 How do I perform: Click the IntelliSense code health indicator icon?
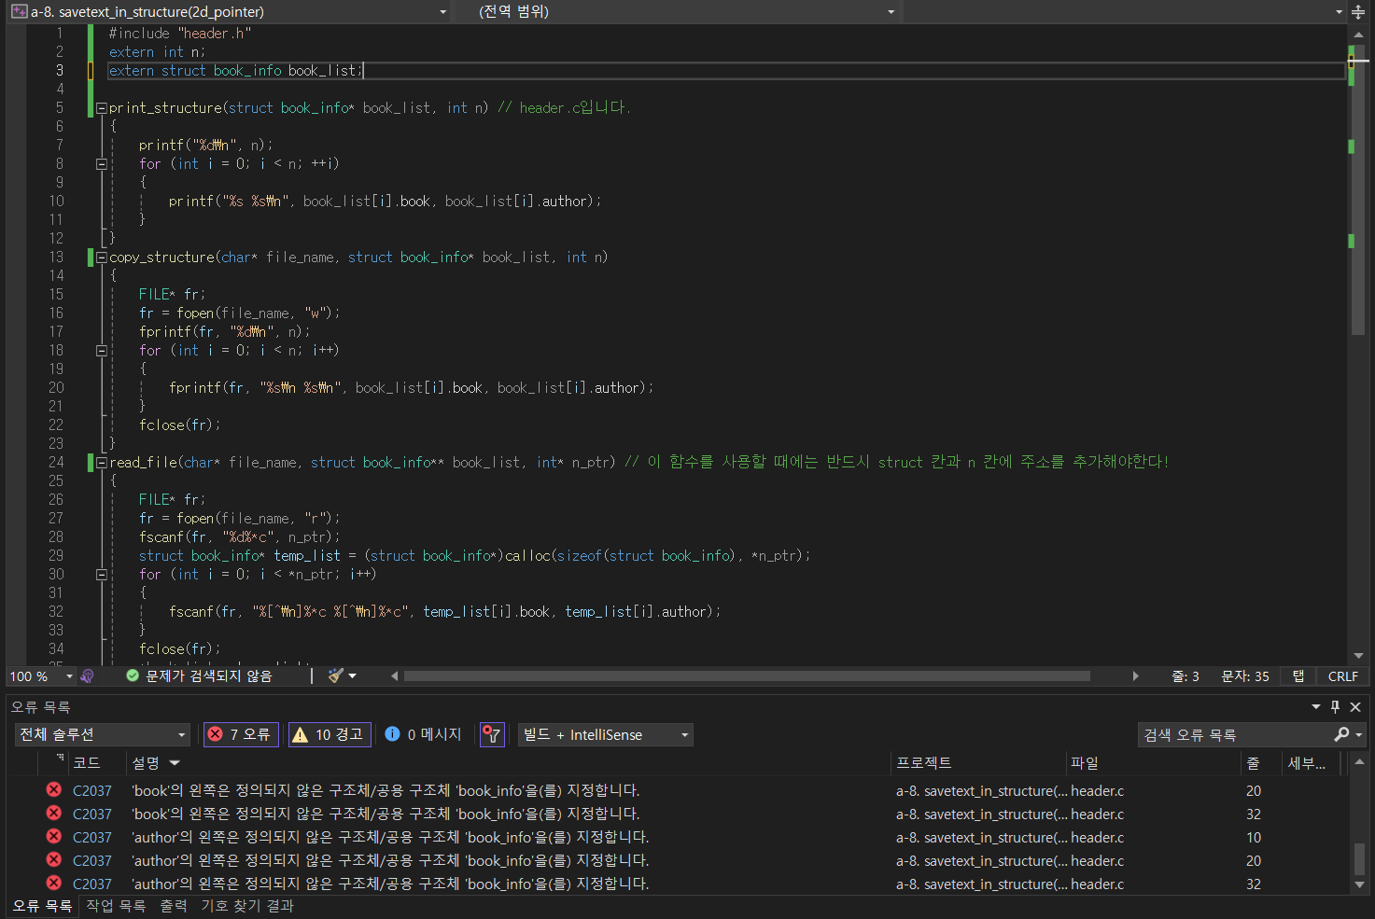(x=88, y=676)
